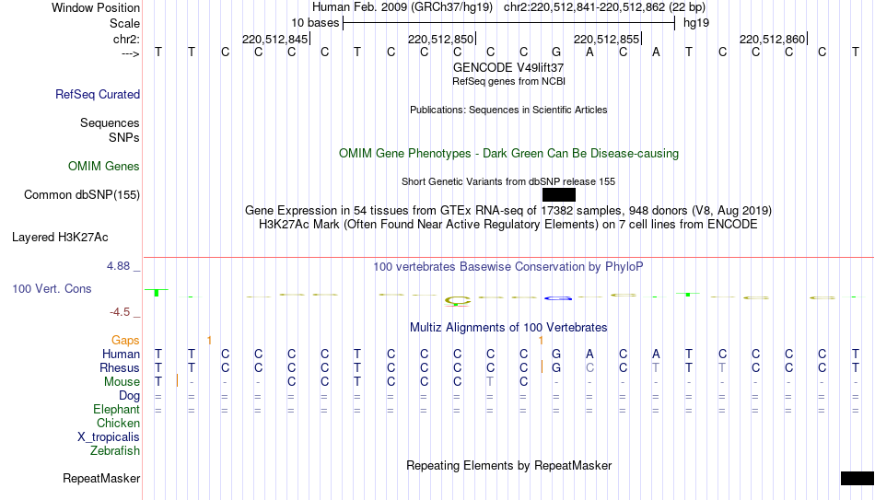The image size is (875, 500).
Task: Click the sequence direction arrow --->
Action: pos(131,53)
